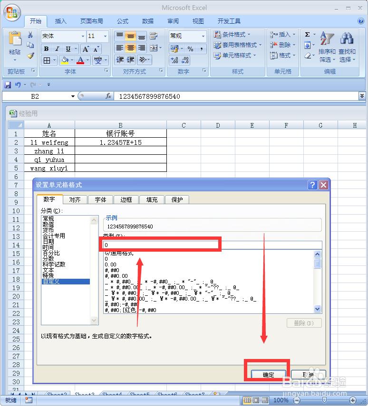
Task: Open Format as Table dropdown
Action: click(x=237, y=45)
